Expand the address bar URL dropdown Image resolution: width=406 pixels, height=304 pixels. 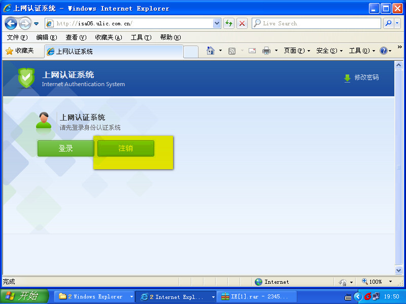tap(217, 23)
